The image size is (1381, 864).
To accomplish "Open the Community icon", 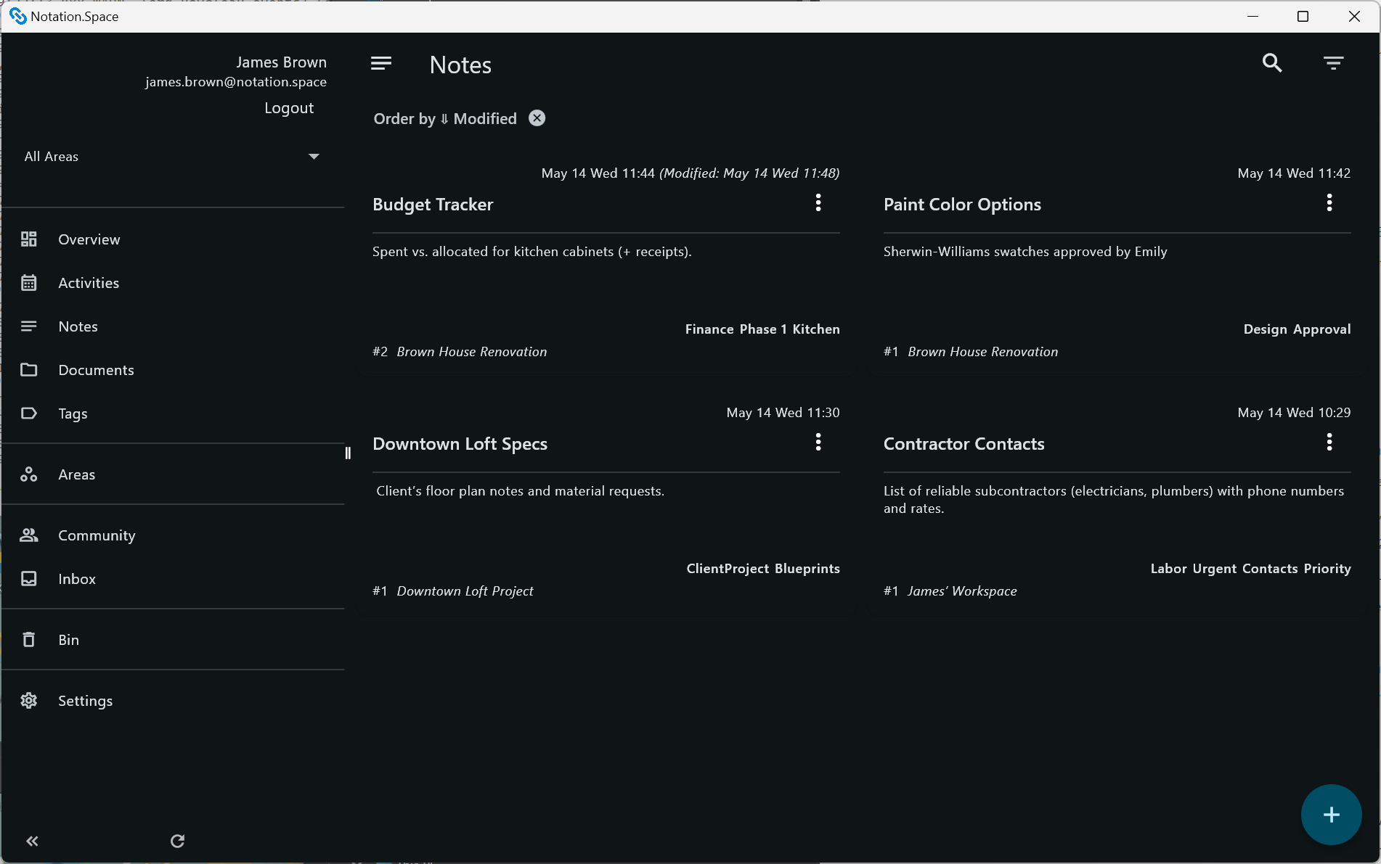I will pos(29,535).
